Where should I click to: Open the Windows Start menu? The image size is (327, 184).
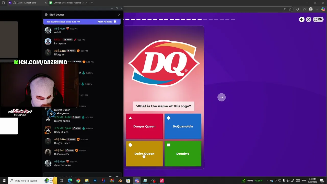[x=4, y=181]
